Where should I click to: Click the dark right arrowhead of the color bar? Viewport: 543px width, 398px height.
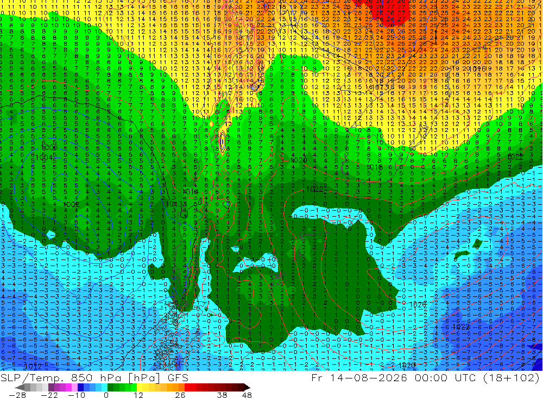[247, 387]
